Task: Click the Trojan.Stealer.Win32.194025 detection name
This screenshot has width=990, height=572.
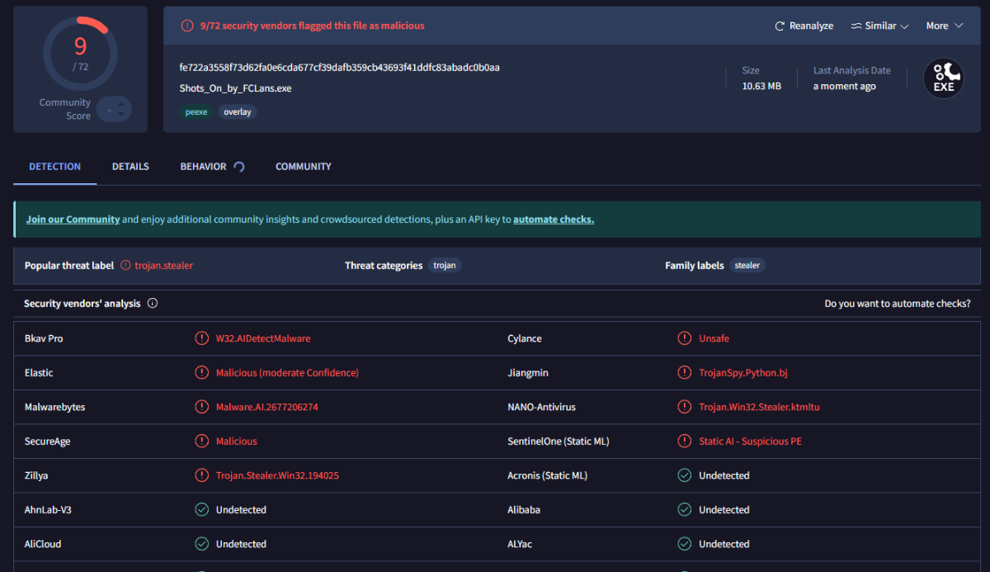Action: click(277, 475)
